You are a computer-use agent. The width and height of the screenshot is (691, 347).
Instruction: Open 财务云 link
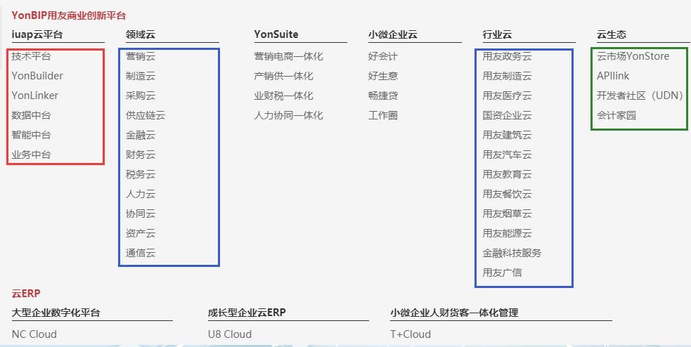141,155
